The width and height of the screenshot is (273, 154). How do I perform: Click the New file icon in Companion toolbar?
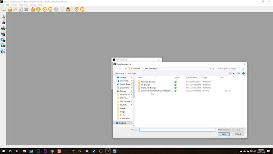(4, 9)
